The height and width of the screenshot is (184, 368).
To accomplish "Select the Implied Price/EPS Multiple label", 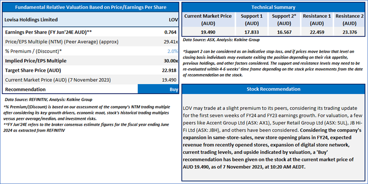I will (36, 61).
